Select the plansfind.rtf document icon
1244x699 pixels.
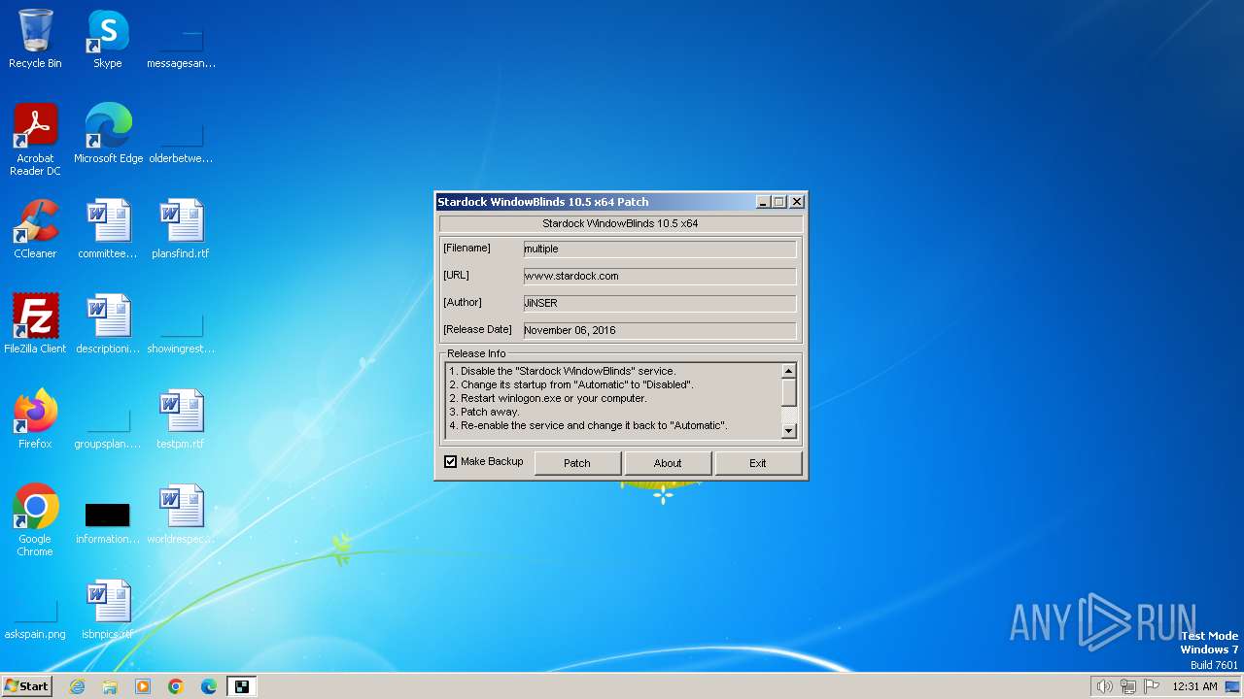(181, 229)
